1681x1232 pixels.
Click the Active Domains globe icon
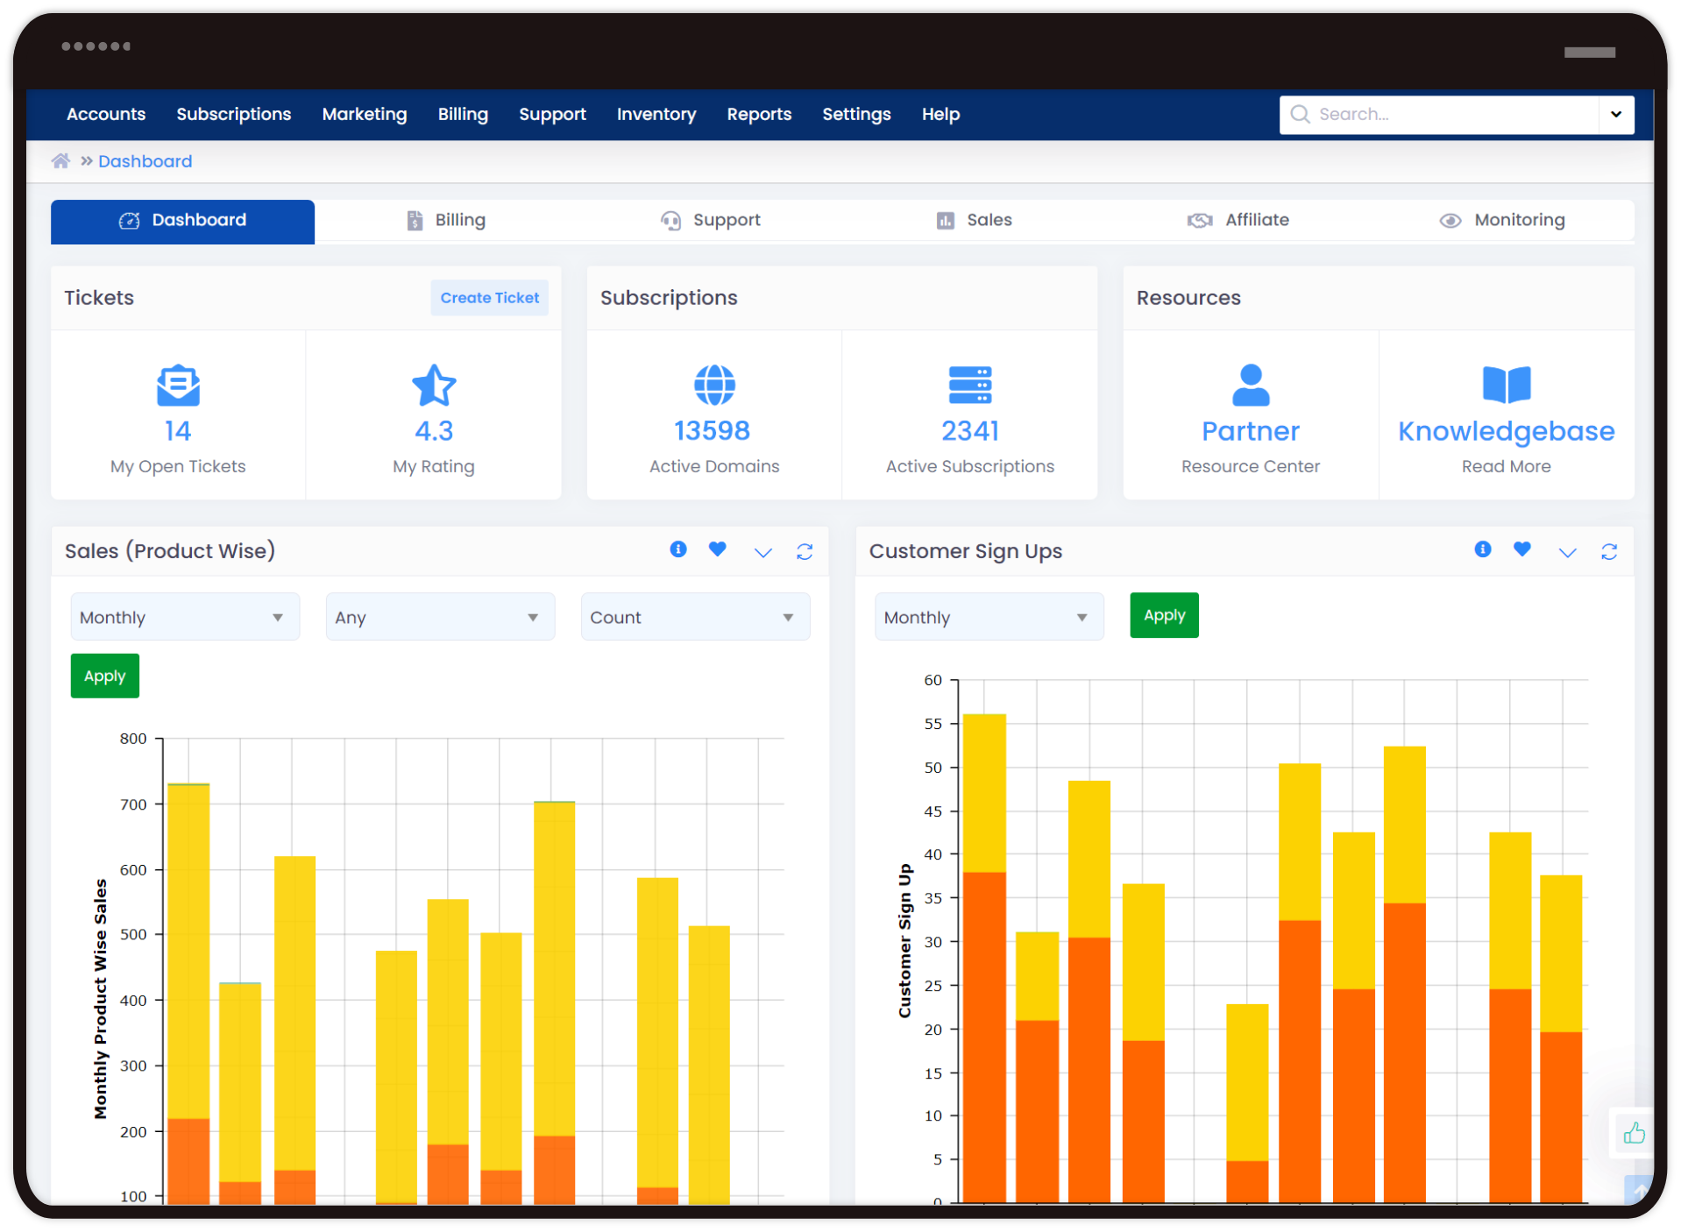[714, 386]
